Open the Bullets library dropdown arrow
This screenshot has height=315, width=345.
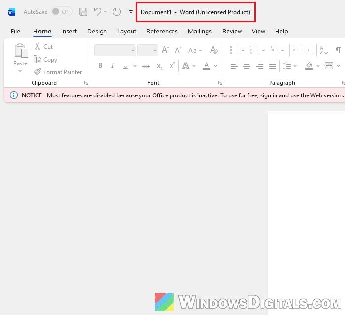coord(243,50)
